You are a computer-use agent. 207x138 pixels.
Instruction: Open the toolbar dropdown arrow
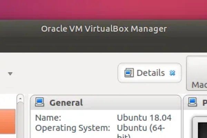[x=10, y=73]
